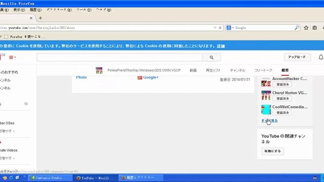Open Videos sidebar entry
Screen dimensions: 324x182
pyautogui.click(x=9, y=151)
